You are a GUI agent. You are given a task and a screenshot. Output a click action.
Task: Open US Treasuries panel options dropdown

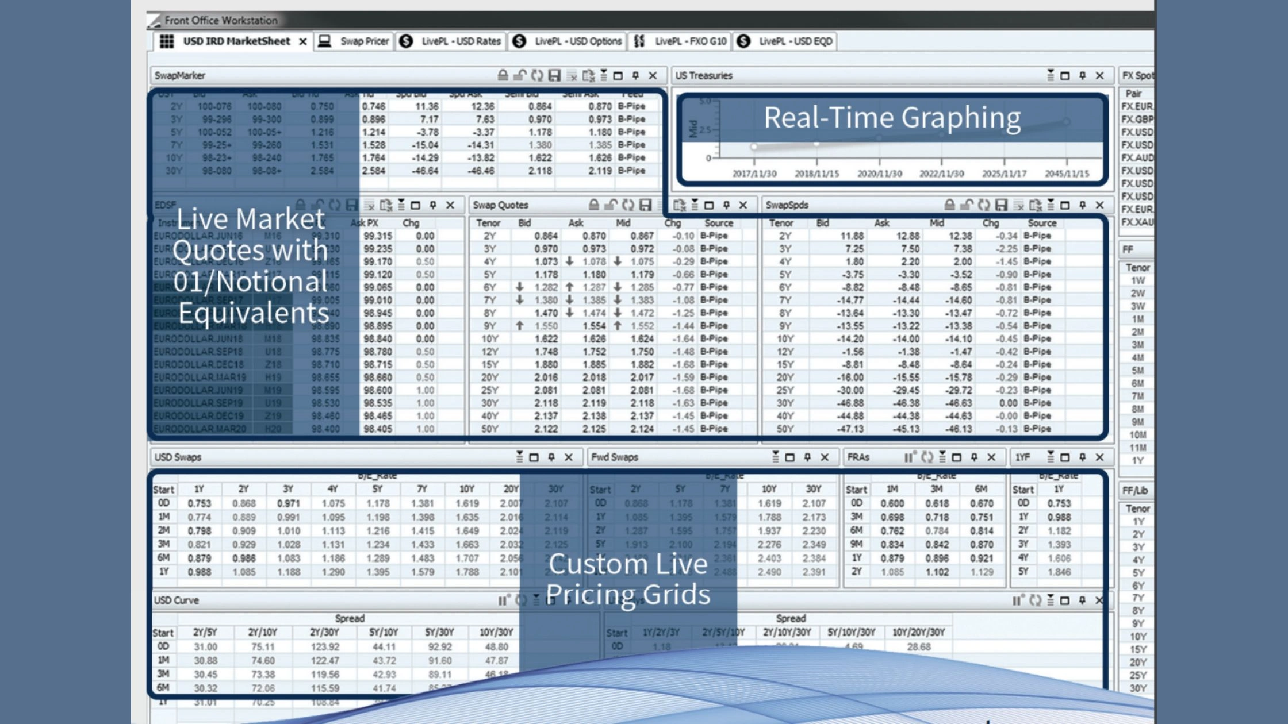tap(1050, 75)
